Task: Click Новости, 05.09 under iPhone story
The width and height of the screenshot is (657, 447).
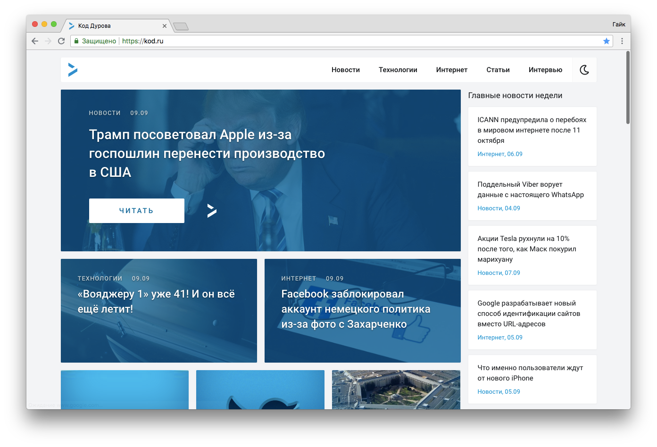Action: pyautogui.click(x=499, y=392)
